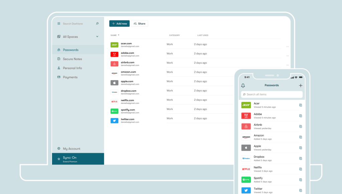Screen dimensions: 342x194
Task: Open Spotify entry on phone list
Action: coord(272,180)
